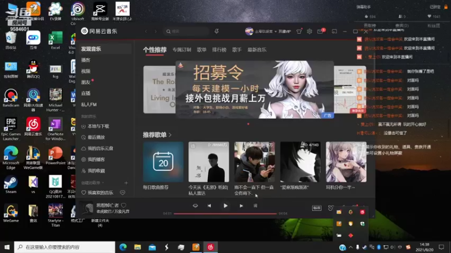Open the sound effects icon in player bar
The image size is (451, 253).
point(330,208)
